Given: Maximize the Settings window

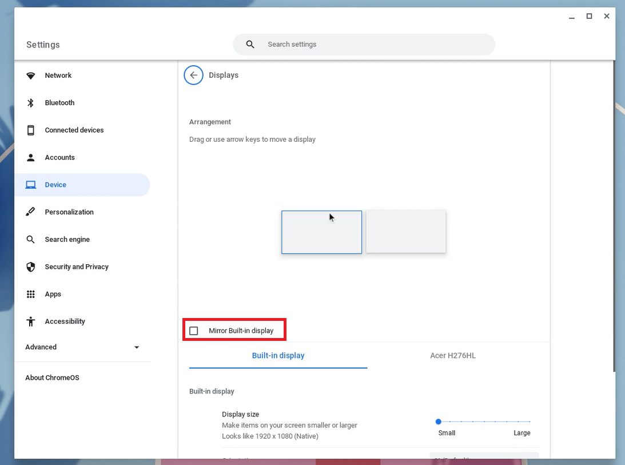Looking at the screenshot, I should (x=589, y=17).
